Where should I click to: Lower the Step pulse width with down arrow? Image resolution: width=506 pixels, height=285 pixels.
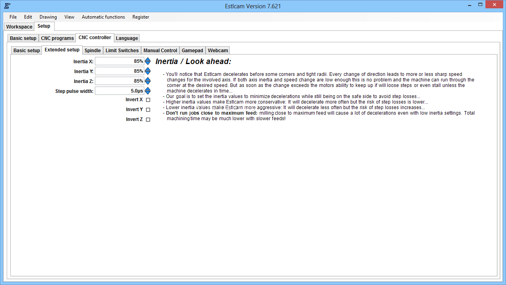click(x=148, y=93)
